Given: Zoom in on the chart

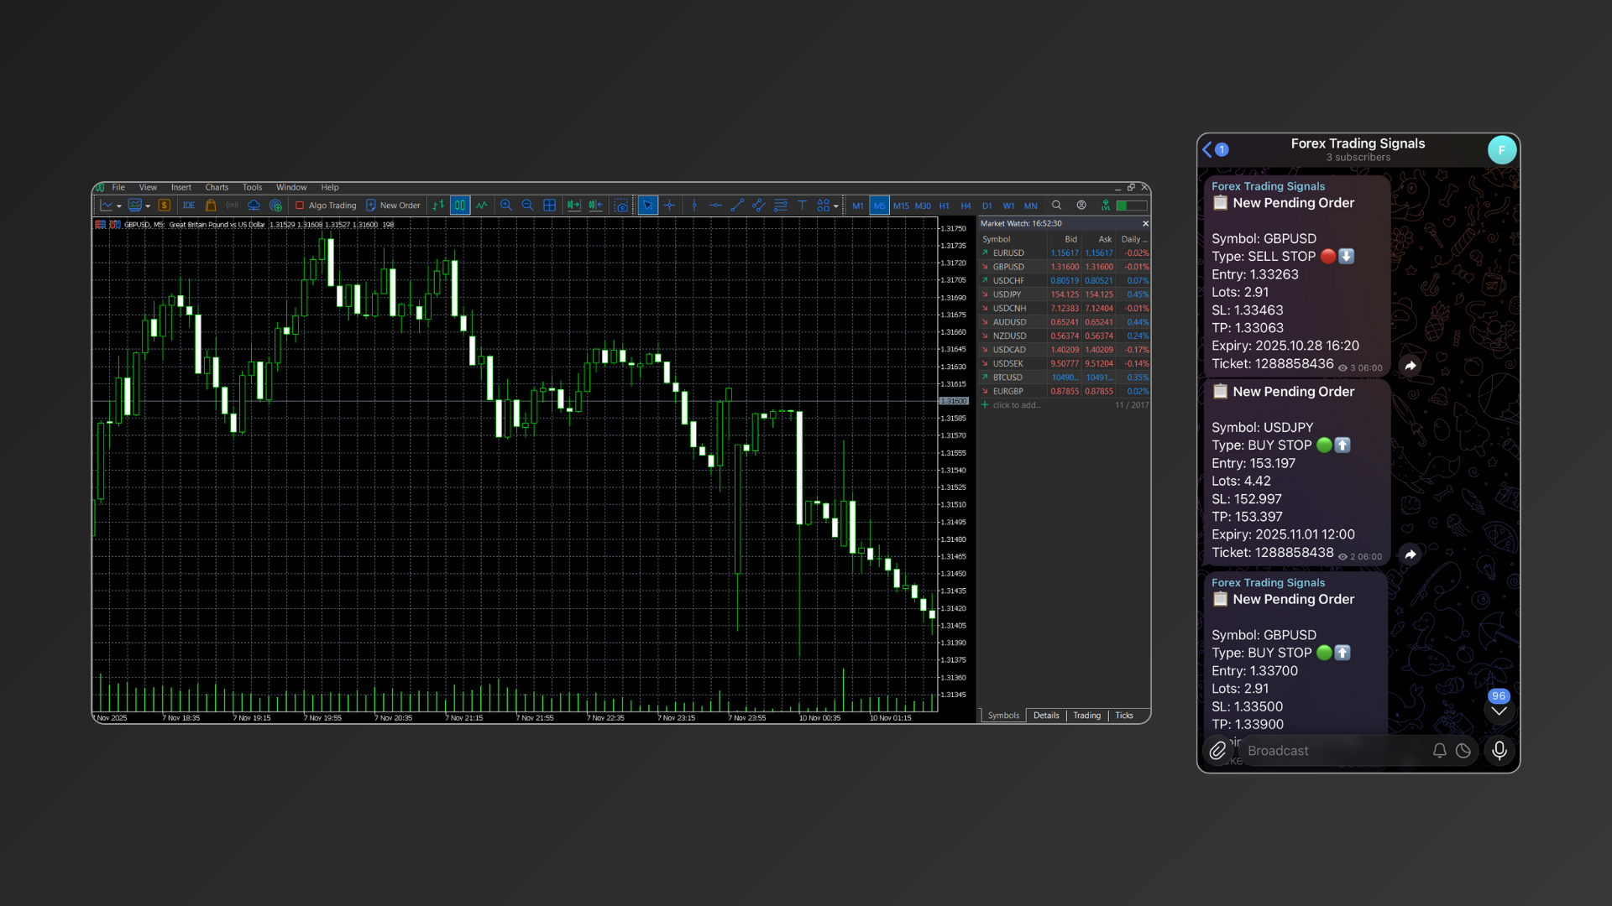Looking at the screenshot, I should point(506,205).
